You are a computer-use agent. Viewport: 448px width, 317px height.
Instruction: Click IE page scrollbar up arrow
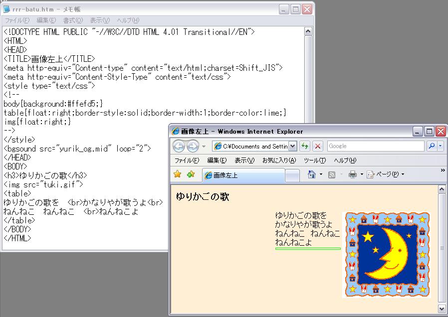click(x=442, y=189)
